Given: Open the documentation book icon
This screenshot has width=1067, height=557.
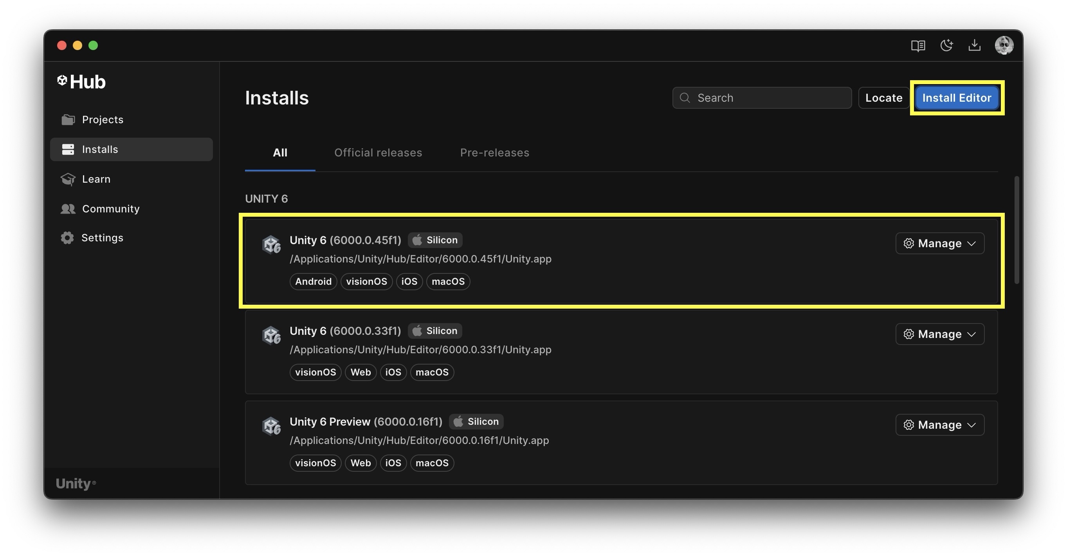Looking at the screenshot, I should [x=918, y=45].
